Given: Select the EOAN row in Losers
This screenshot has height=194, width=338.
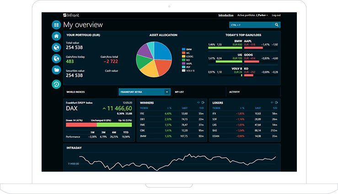Looking at the screenshot, I should [245, 136].
